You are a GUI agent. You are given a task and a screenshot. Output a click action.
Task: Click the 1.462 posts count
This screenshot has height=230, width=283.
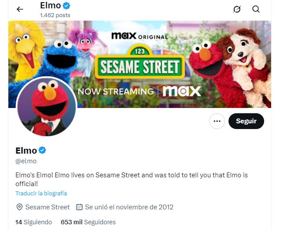click(55, 15)
